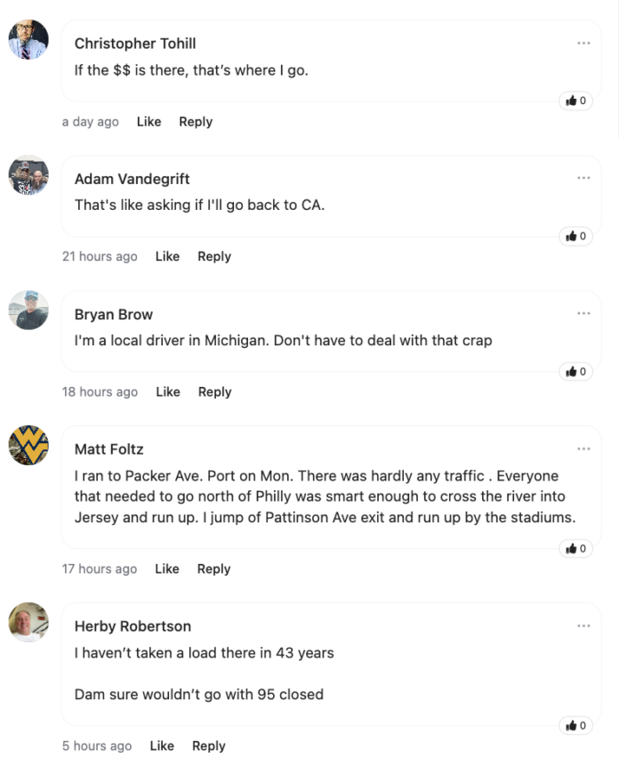Screen dimensions: 619x766
Task: Like Christopher Tohill's comment
Action: click(149, 122)
